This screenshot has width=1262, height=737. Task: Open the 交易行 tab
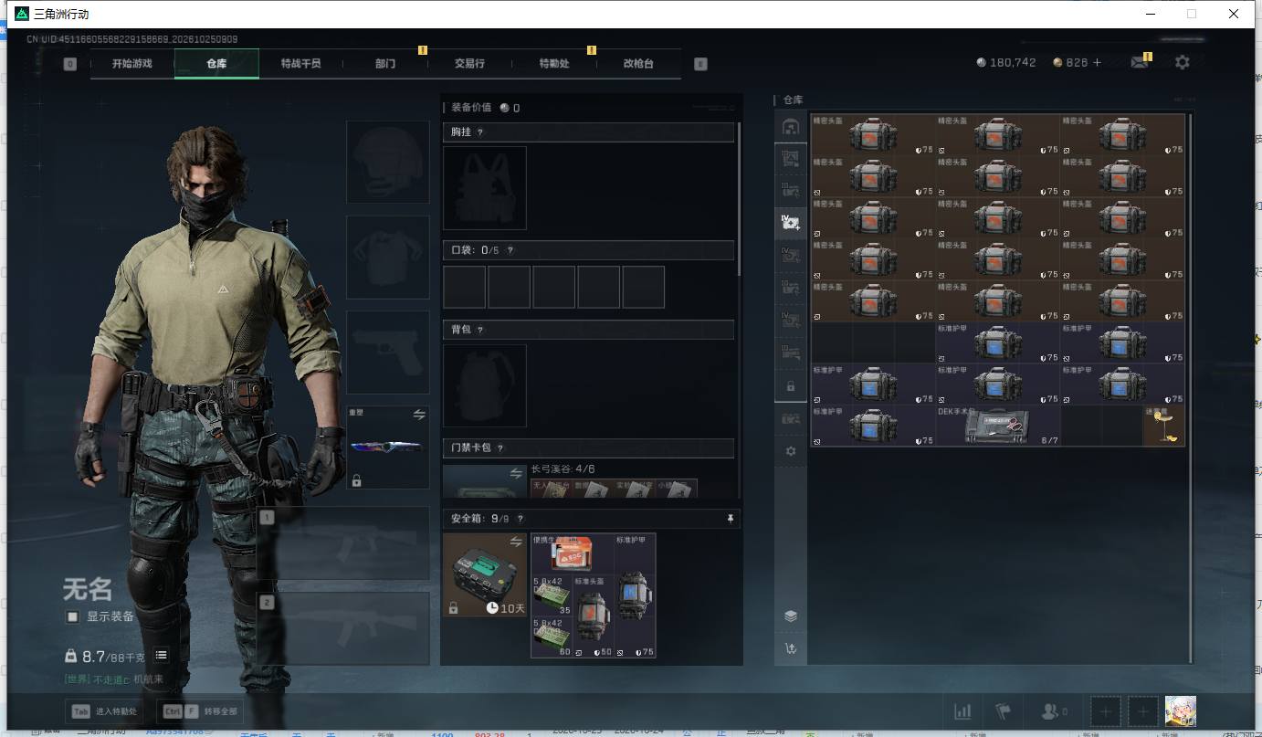[469, 64]
